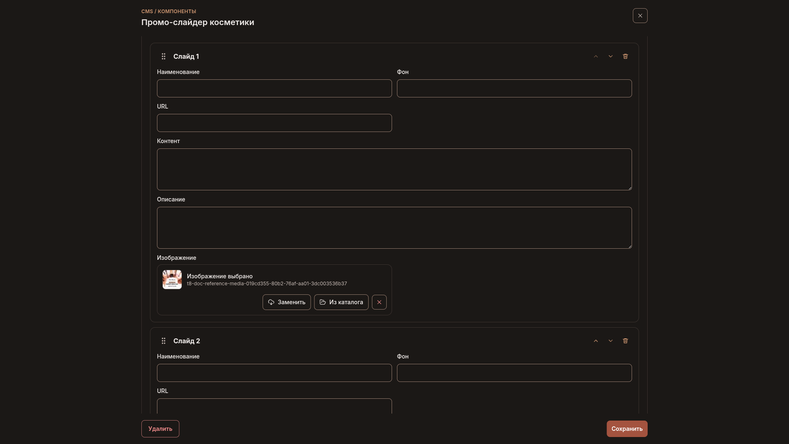The width and height of the screenshot is (789, 444).
Task: Click the Удалить button
Action: coord(160,429)
